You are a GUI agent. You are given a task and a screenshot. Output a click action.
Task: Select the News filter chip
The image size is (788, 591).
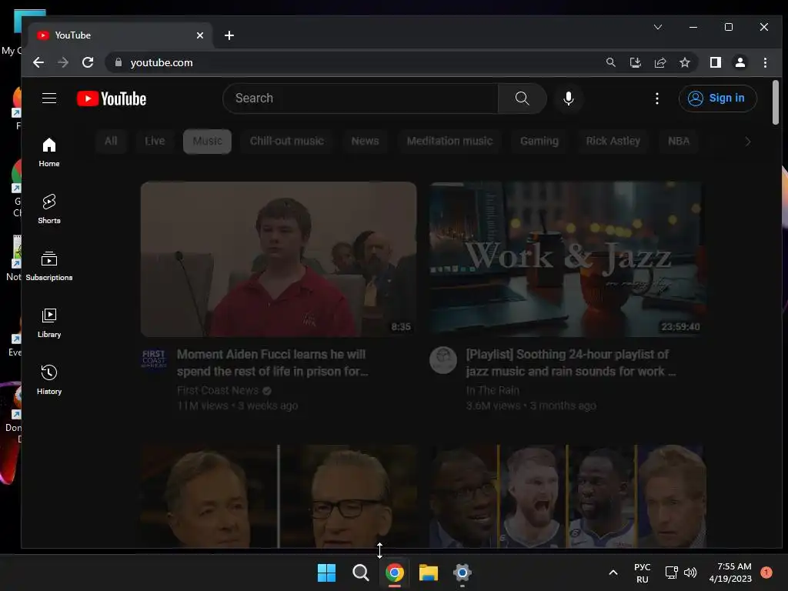coord(365,142)
